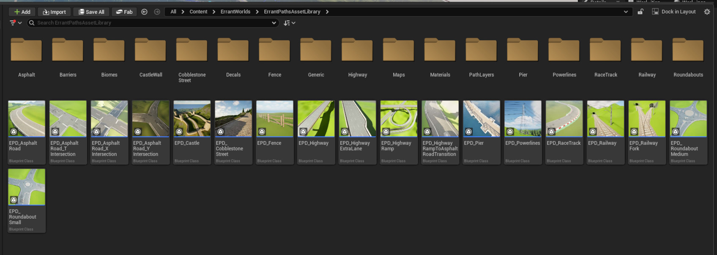Toggle the Content Browser lock
Image resolution: width=717 pixels, height=255 pixels.
[640, 12]
